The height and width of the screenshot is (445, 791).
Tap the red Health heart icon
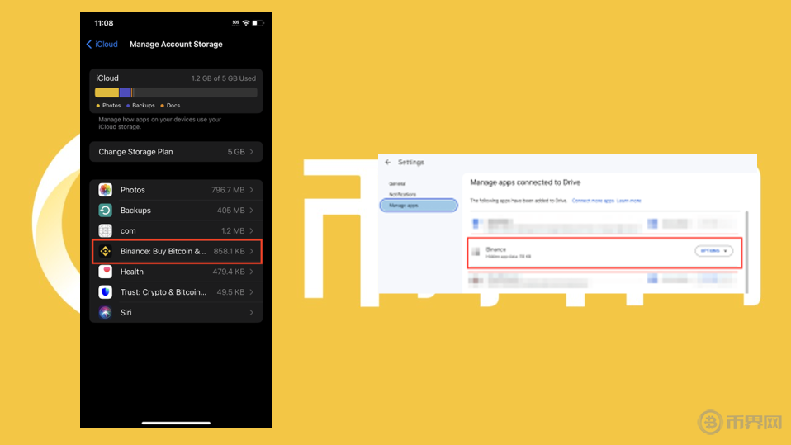click(106, 272)
